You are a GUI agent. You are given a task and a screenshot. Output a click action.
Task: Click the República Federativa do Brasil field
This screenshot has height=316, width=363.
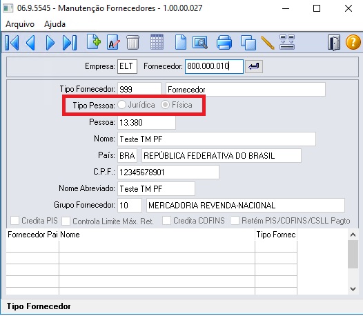222,155
